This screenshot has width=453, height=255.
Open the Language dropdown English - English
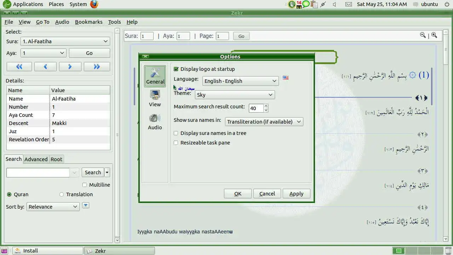point(241,81)
